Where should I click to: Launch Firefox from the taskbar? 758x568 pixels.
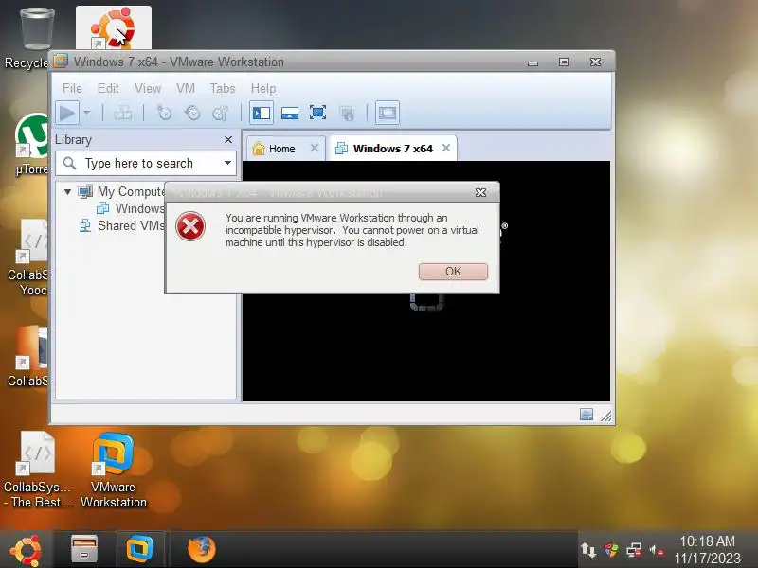pos(201,549)
